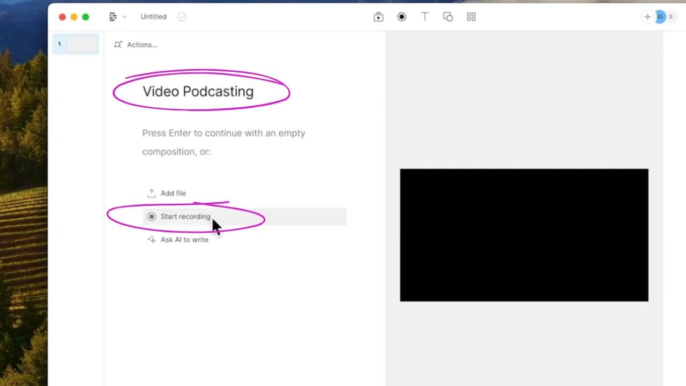This screenshot has width=686, height=386.
Task: Click the blue user avatar
Action: (660, 17)
